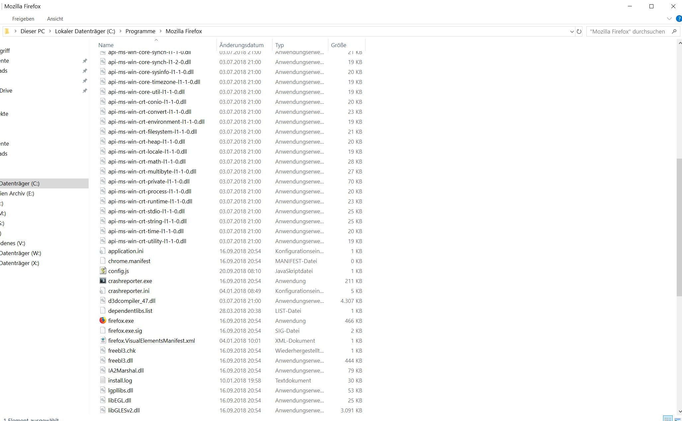The image size is (682, 421).
Task: Navigate to Dieser PC in breadcrumb
Action: (x=33, y=31)
